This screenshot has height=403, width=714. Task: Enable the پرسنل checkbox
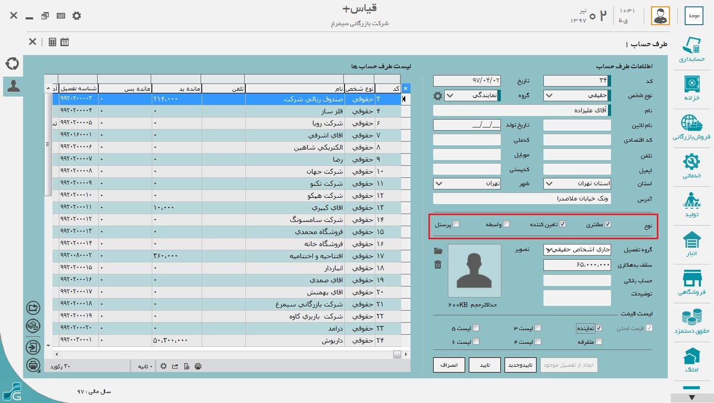tap(456, 224)
